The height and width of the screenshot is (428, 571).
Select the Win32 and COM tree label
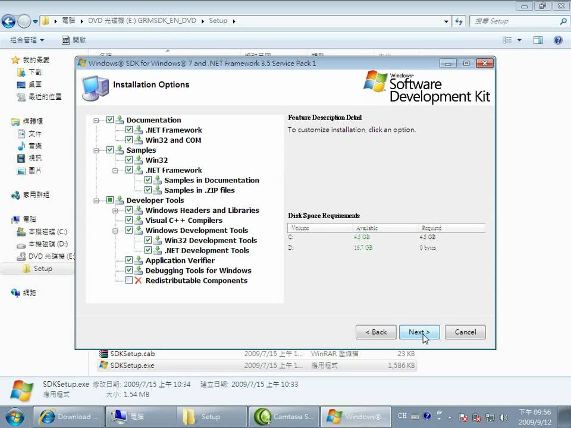point(173,140)
